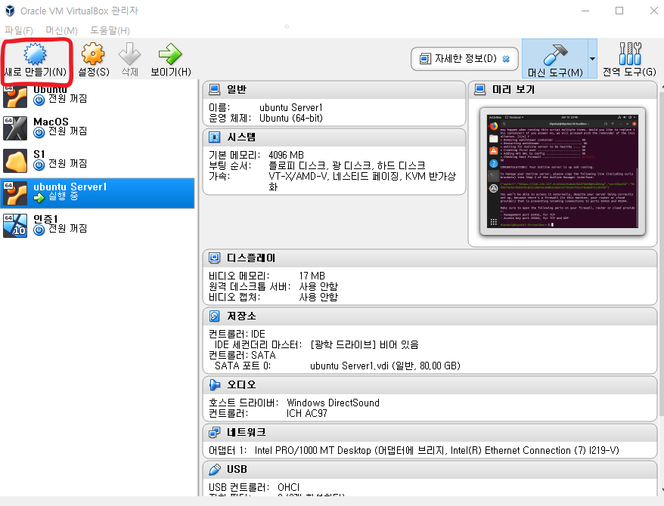This screenshot has height=506, width=664.
Task: Click the VirtualBox title bar logo icon
Action: (10, 11)
